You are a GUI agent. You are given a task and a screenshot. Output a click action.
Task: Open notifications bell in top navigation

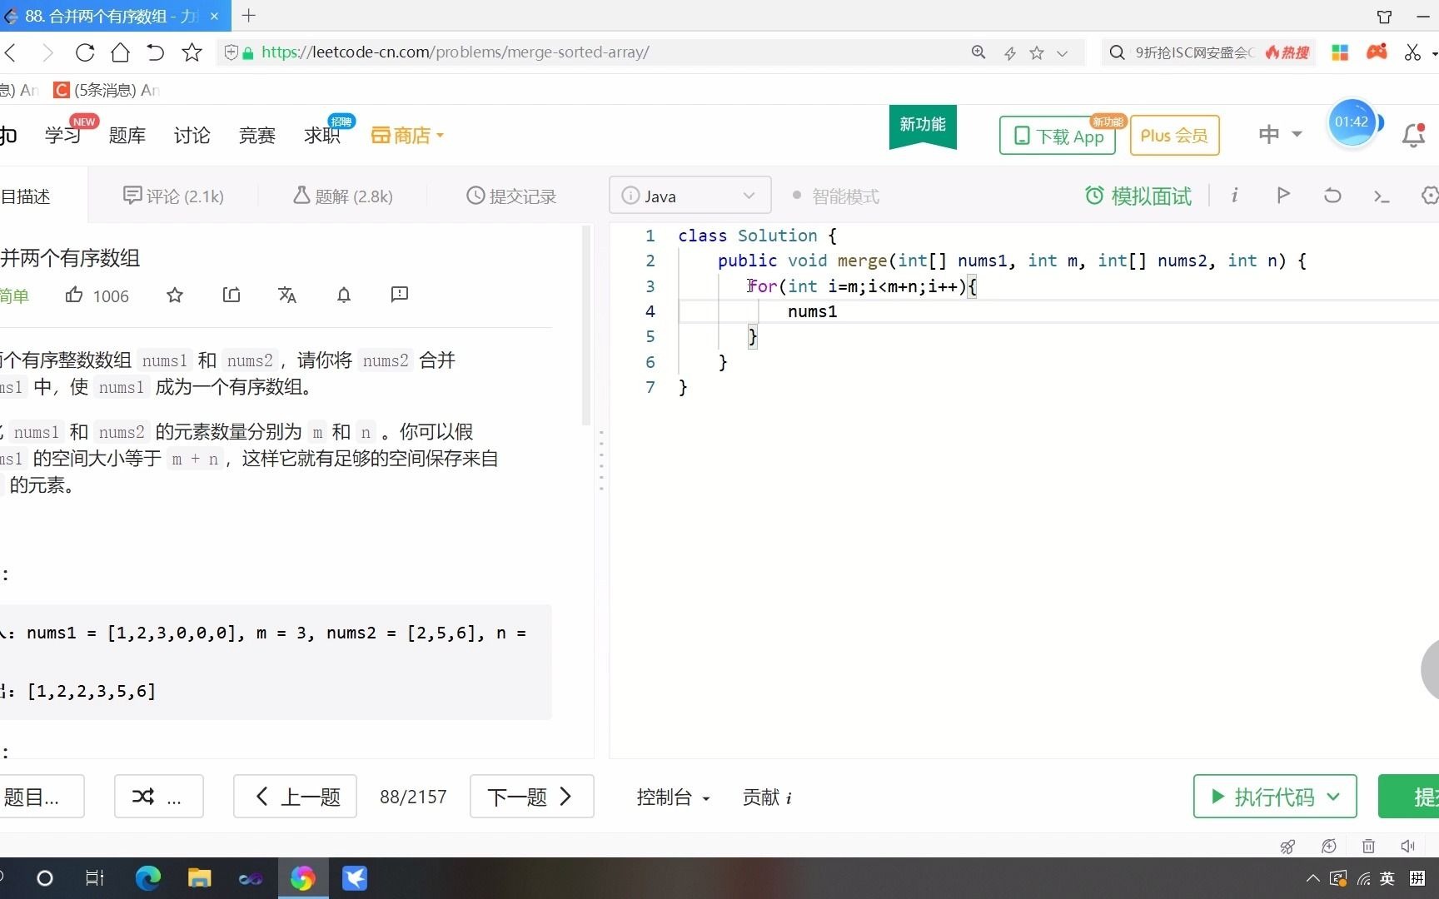[1414, 135]
